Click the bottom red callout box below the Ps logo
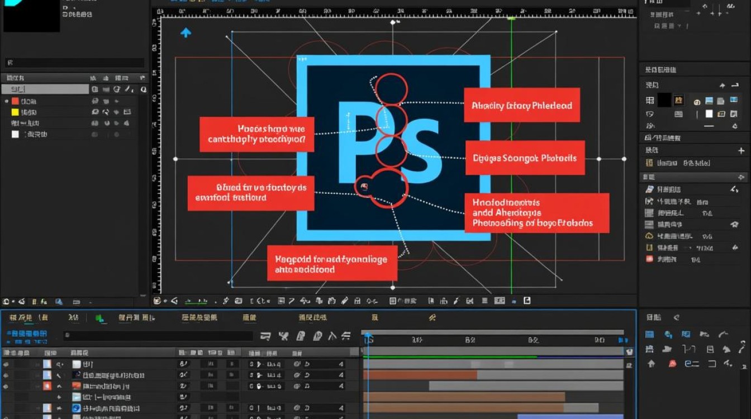 tap(332, 263)
